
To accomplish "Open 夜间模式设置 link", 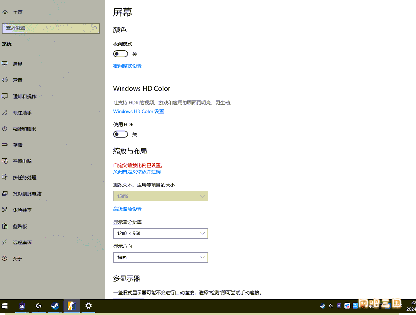I will (x=127, y=66).
